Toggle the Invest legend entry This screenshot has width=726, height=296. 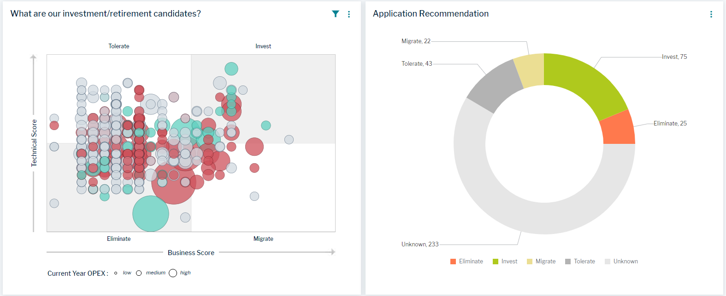505,262
